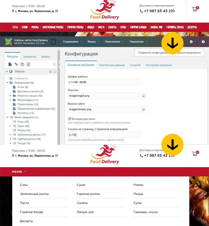Click the Food Delivery logo above the category bar
The width and height of the screenshot is (209, 226).
105,10
